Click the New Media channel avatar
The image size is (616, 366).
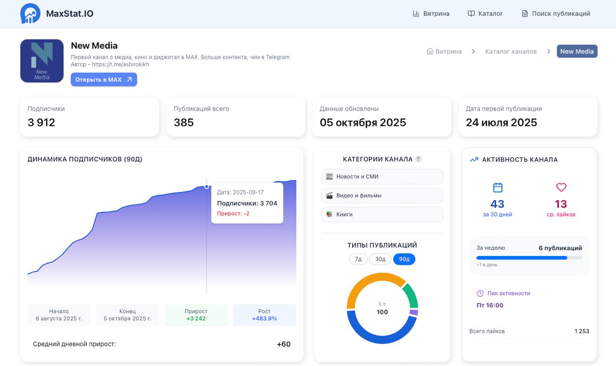click(x=42, y=61)
